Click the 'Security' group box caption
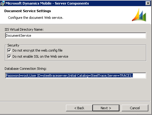152x115 pixels. (13, 45)
